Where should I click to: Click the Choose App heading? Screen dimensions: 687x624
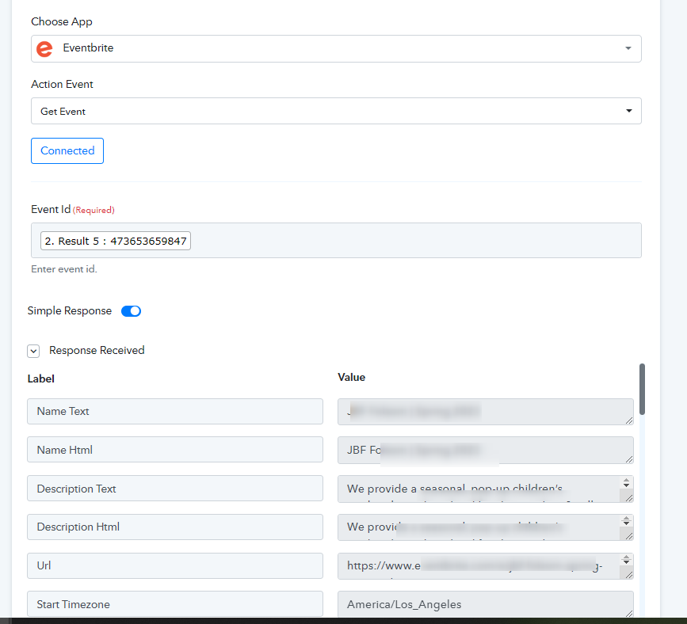[62, 22]
